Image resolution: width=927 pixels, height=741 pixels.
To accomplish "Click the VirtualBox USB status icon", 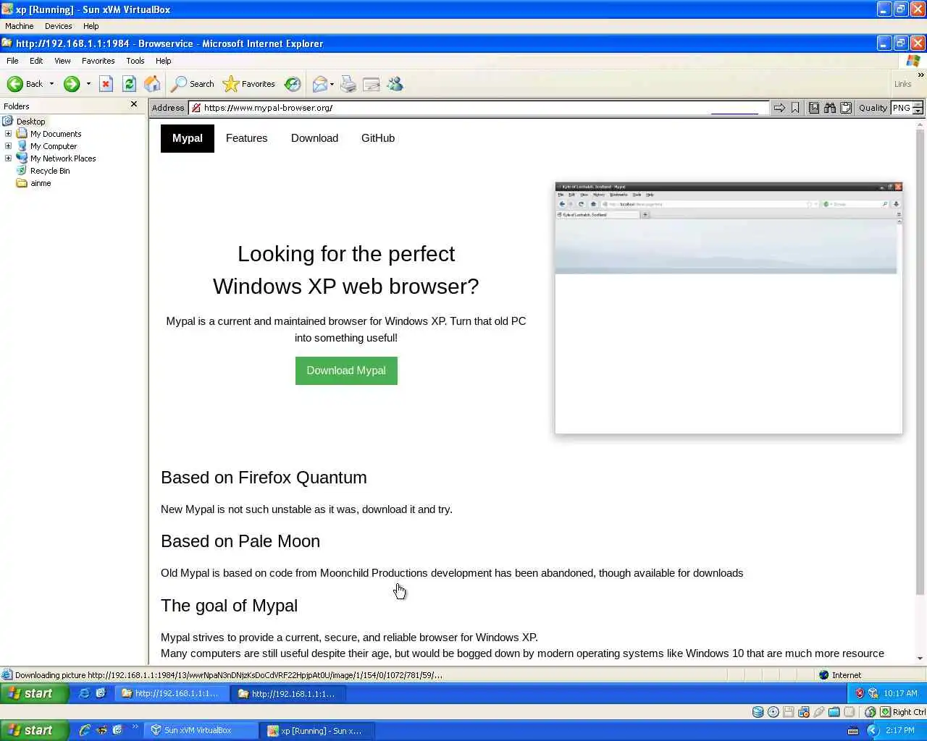I will click(819, 712).
